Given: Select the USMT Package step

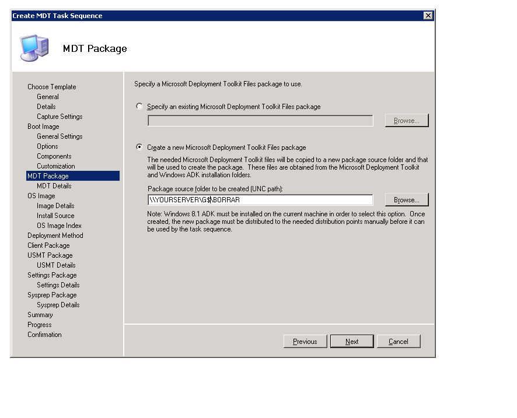Looking at the screenshot, I should pyautogui.click(x=50, y=255).
